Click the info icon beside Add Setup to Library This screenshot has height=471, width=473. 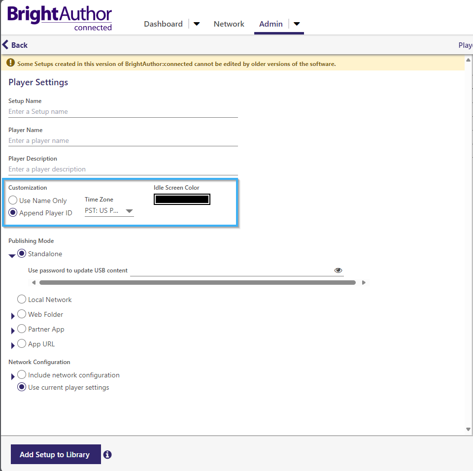(x=107, y=454)
